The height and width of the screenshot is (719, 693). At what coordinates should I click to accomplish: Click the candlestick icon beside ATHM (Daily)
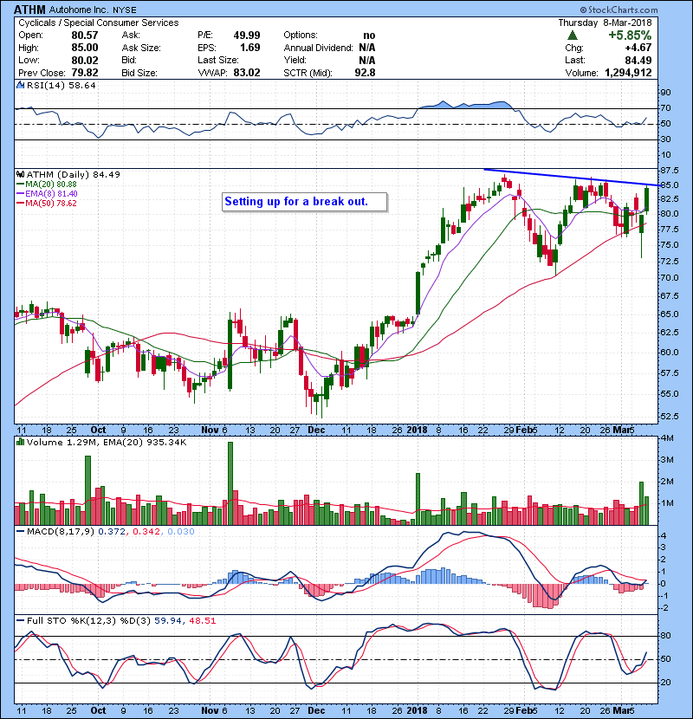[x=21, y=175]
